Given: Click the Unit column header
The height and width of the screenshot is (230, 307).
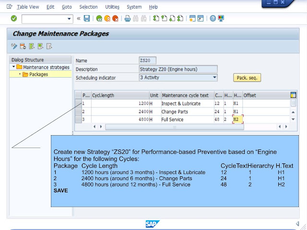Looking at the screenshot, I should click(x=155, y=95).
